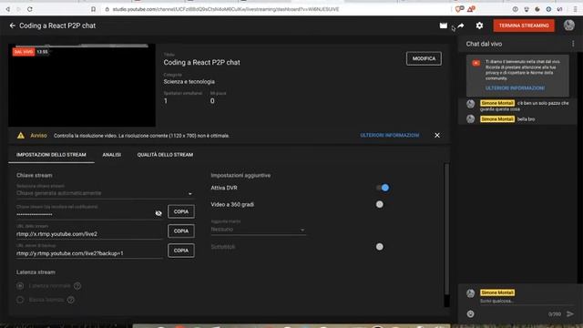Click the stream URL field rtmp://x.rtmp.youtube.com/live2
This screenshot has height=328, width=583.
pos(89,234)
